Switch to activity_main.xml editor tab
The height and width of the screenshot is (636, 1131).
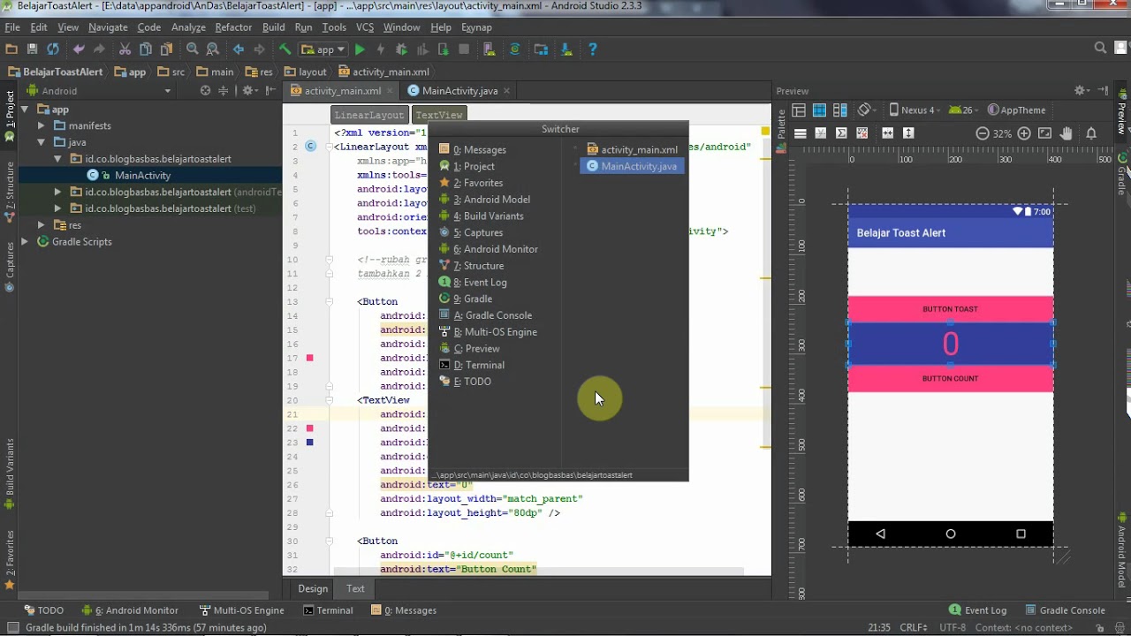click(x=342, y=90)
